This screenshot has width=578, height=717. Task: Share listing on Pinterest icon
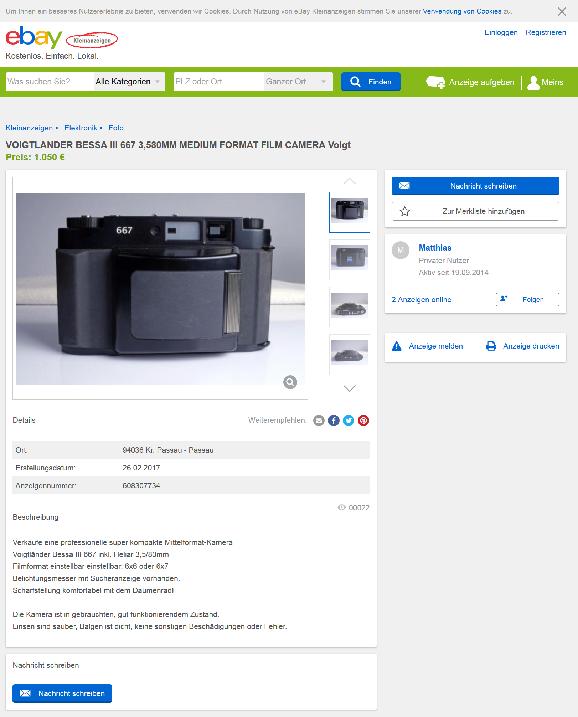click(x=363, y=421)
